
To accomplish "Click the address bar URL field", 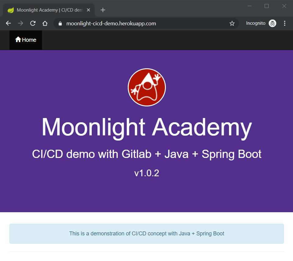I will (146, 23).
